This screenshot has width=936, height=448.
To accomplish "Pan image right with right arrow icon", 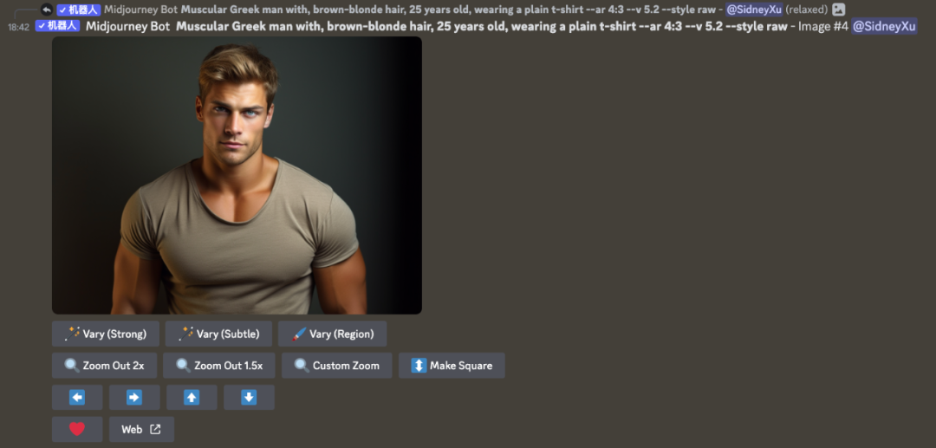I will pos(134,397).
